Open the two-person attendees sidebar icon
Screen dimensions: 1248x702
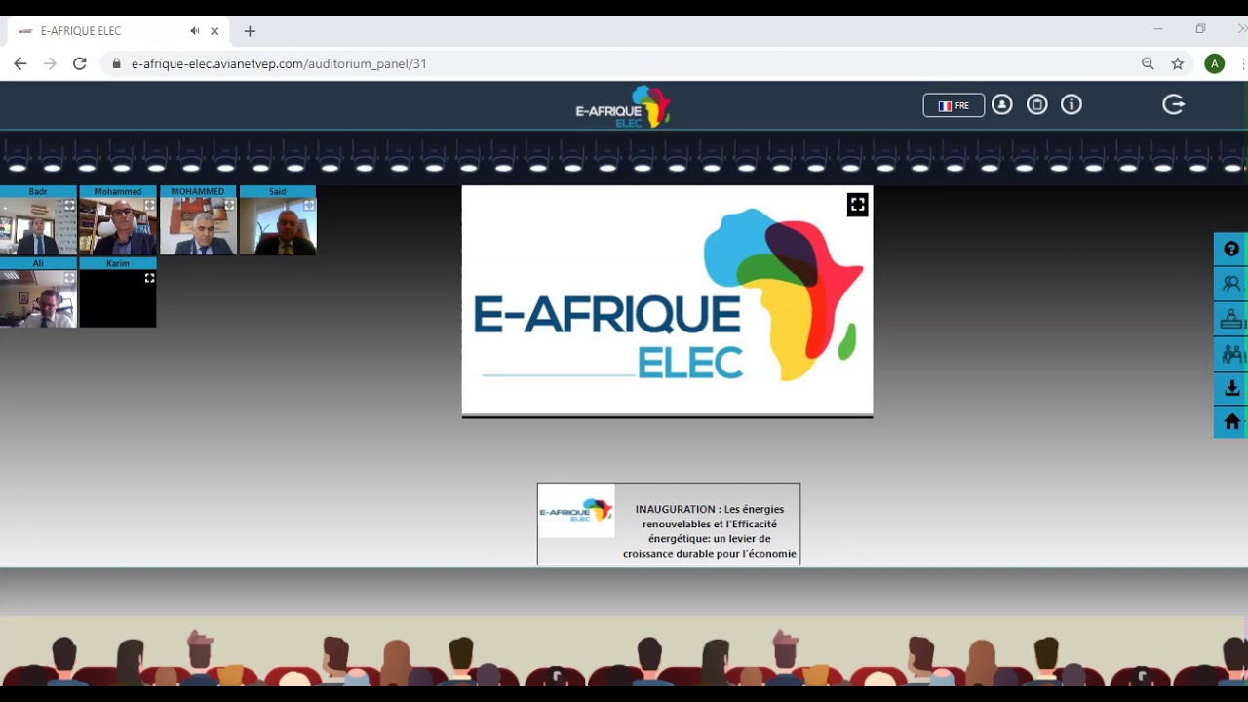click(x=1231, y=284)
